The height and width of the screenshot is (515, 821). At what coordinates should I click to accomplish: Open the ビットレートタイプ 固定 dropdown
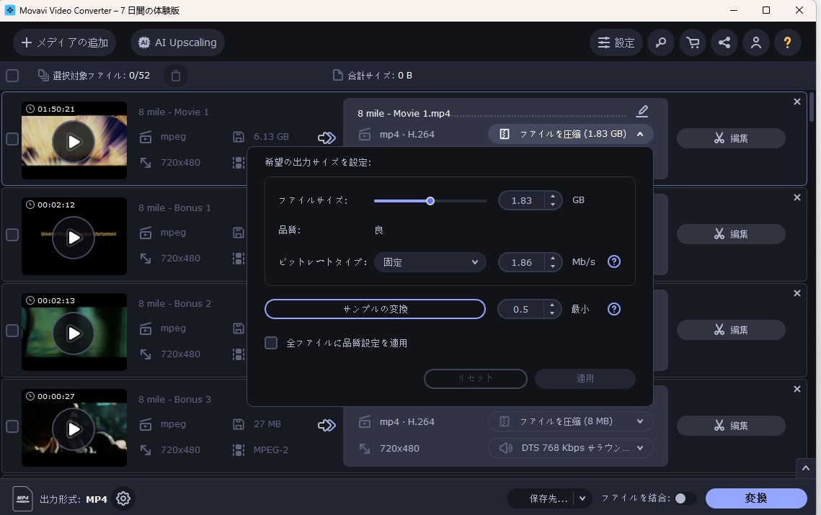coord(430,262)
